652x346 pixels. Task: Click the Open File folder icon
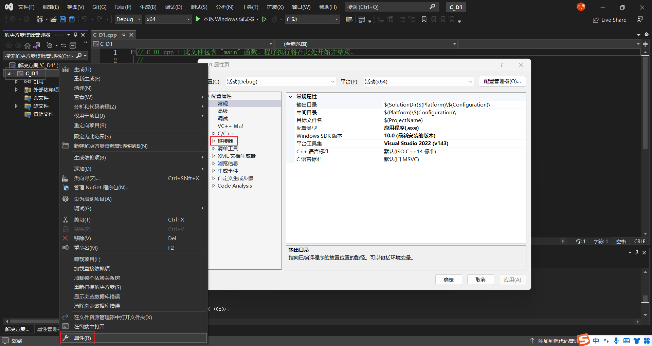(x=53, y=19)
